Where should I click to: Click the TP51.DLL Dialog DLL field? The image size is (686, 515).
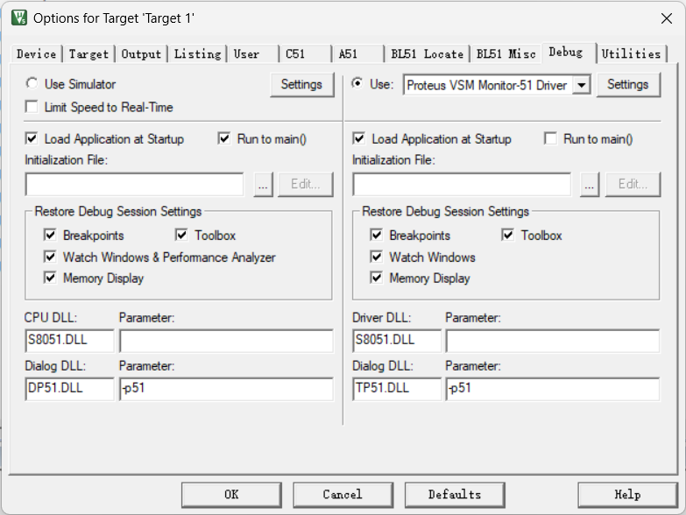[397, 389]
